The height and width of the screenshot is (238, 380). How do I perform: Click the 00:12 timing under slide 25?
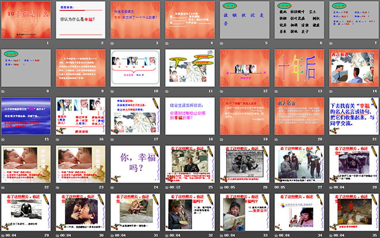(x=175, y=187)
